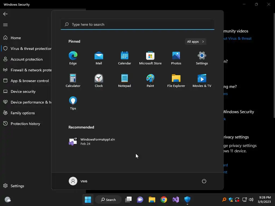The height and width of the screenshot is (206, 275).
Task: Open Visual Studio from the taskbar
Action: (176, 200)
